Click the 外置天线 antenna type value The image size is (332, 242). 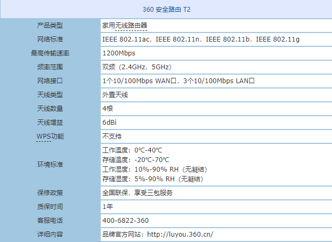115,95
